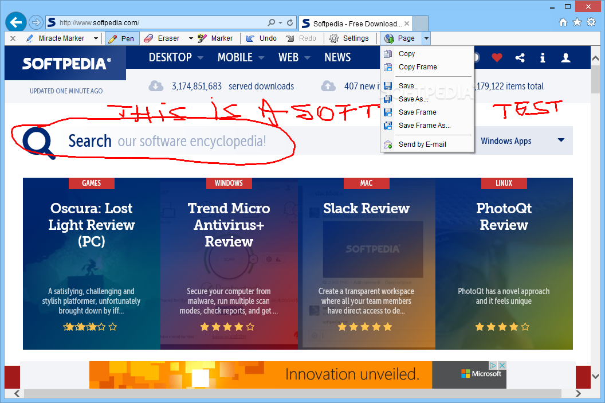Click "3,174,851,683 served downloads" text
The image size is (605, 403).
233,86
